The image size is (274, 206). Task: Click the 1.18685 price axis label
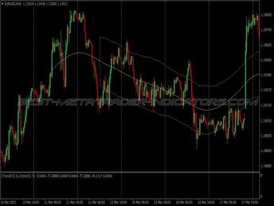(266, 166)
